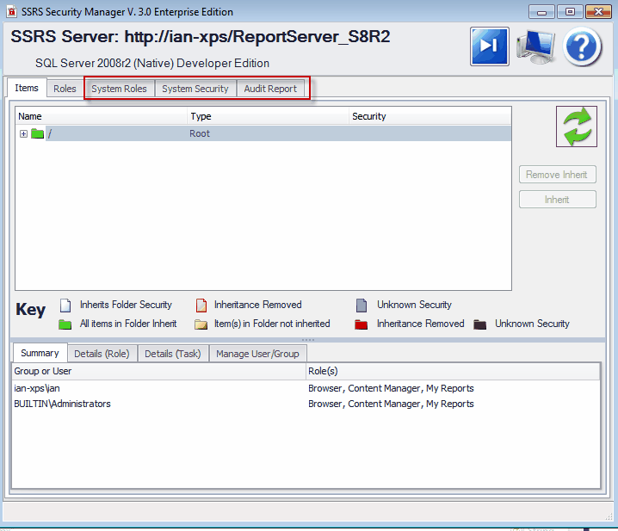Click the grey Unknown Security page icon
Screen dimensions: 618x531
[362, 306]
